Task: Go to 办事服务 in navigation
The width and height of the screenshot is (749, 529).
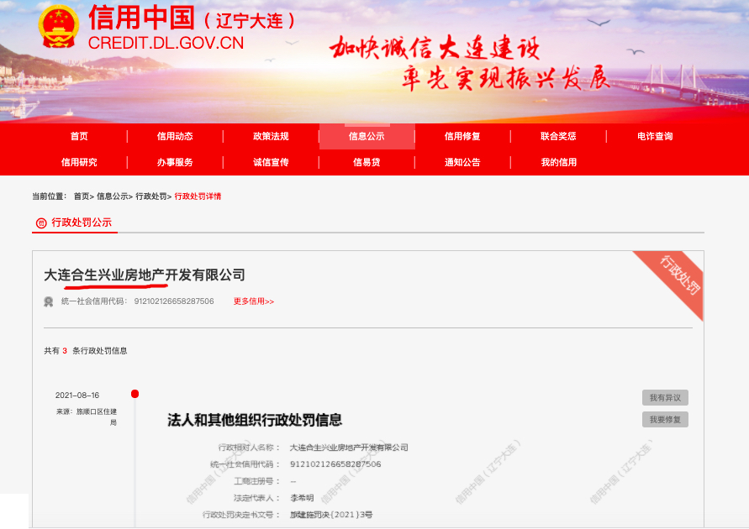Action: (175, 162)
